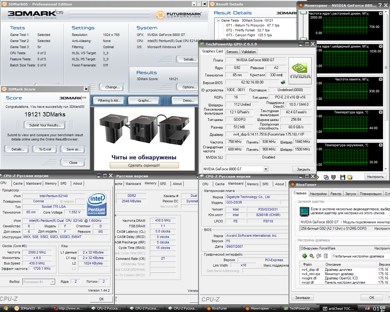The height and width of the screenshot is (312, 390).
Task: Click the language flag in system tray
Action: pos(367,308)
